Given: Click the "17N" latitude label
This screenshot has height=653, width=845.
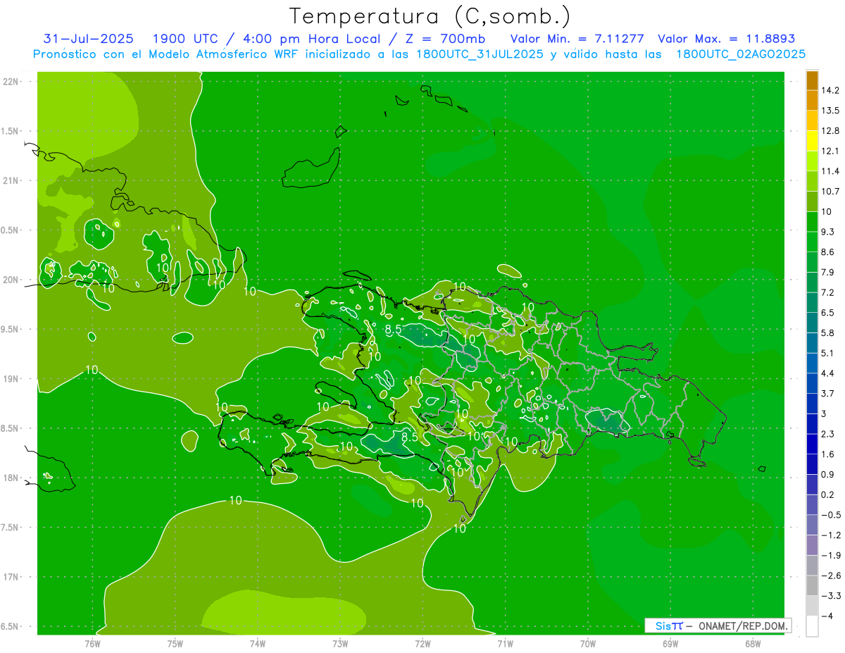Looking at the screenshot, I should tap(12, 577).
